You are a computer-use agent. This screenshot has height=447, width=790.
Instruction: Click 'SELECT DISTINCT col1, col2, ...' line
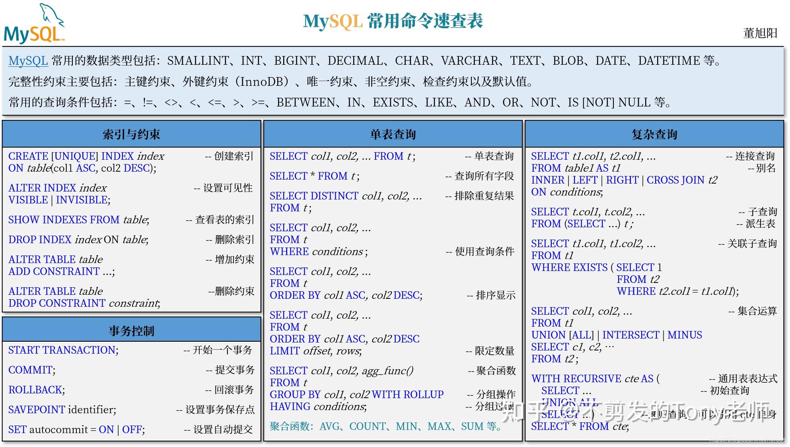[x=346, y=196]
